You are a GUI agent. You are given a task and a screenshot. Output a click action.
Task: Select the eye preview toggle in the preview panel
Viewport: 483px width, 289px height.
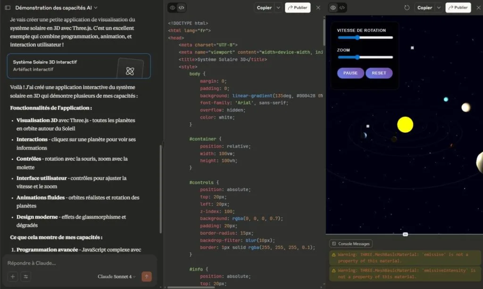pyautogui.click(x=333, y=8)
